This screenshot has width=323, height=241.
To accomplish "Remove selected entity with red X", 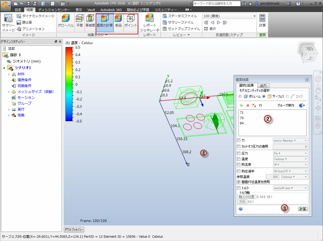I will pos(248,106).
